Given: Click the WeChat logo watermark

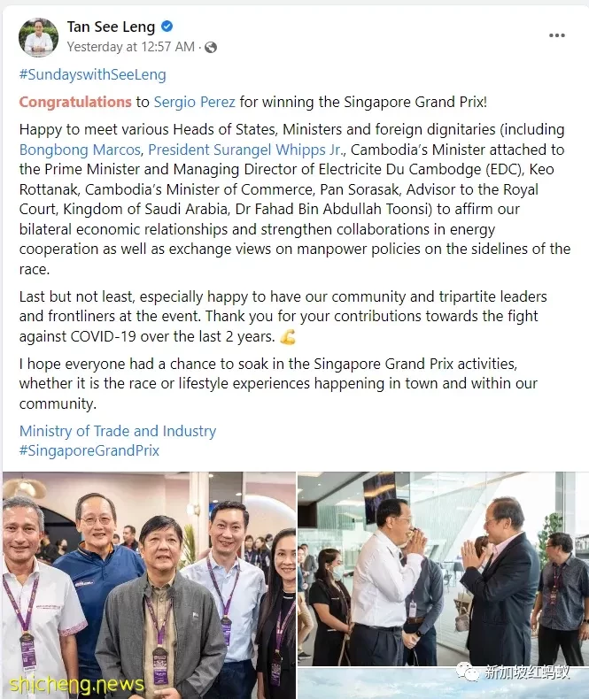Looking at the screenshot, I should (468, 672).
